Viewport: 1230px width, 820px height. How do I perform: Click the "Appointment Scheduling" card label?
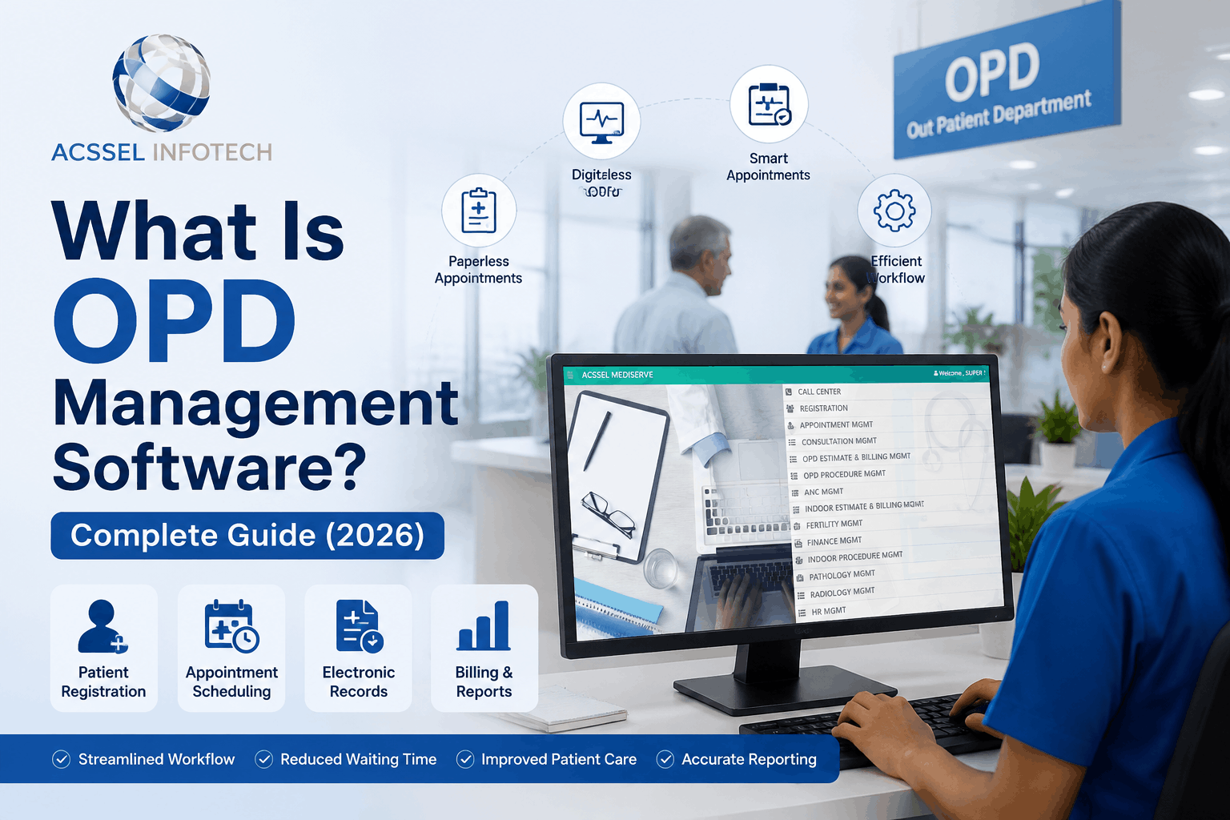pyautogui.click(x=231, y=682)
